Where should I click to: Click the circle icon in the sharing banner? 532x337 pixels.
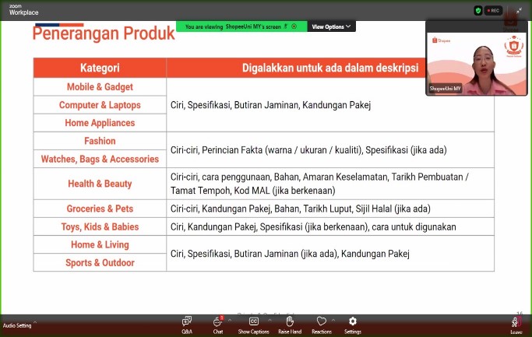pos(295,26)
